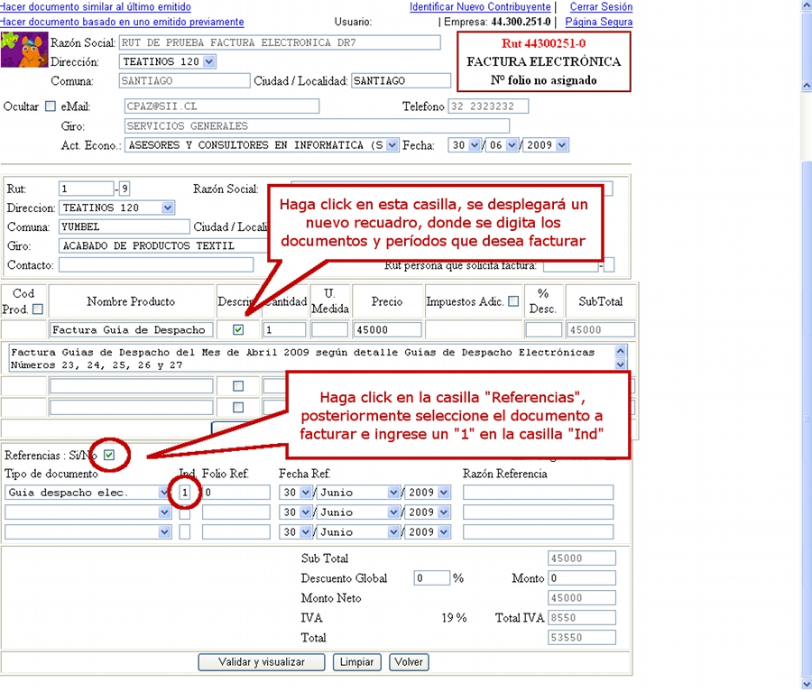The image size is (812, 692).
Task: Click the cartoon mascot logo image
Action: 23,50
